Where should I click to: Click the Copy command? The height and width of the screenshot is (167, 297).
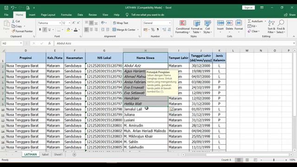(x=17, y=26)
